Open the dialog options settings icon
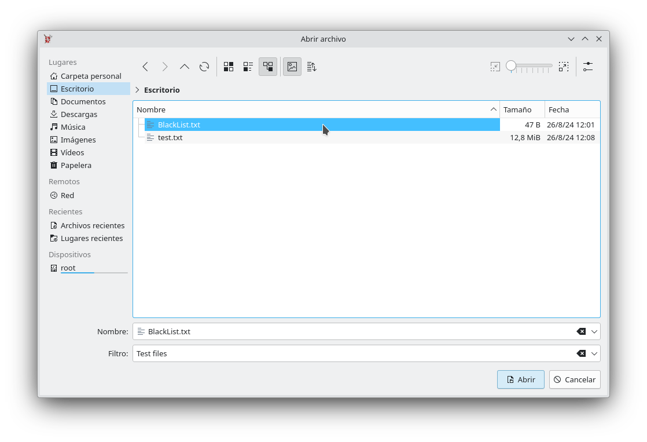 [588, 67]
